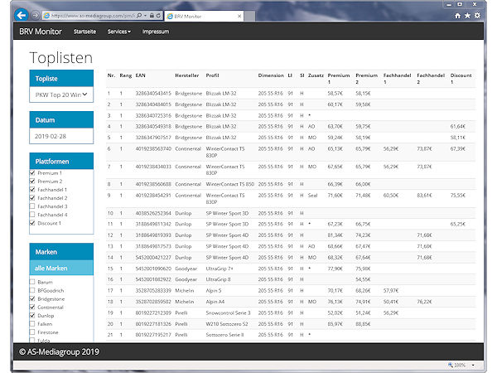Viewport: 497px width, 373px height.
Task: Open the browser tools gear icon
Action: pos(477,16)
